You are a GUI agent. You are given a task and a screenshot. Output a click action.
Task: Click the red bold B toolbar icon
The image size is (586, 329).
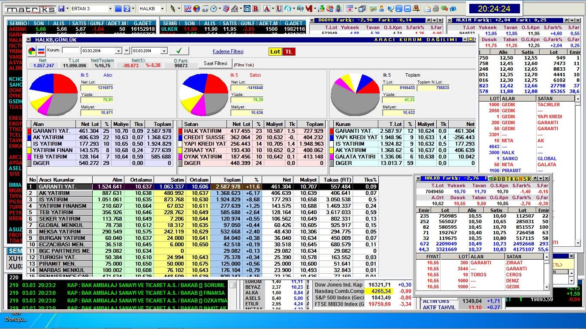tap(255, 9)
